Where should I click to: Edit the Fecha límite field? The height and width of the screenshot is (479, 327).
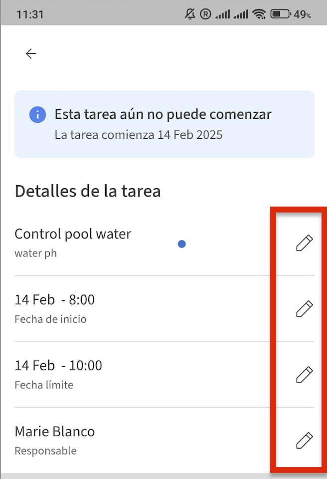[304, 375]
